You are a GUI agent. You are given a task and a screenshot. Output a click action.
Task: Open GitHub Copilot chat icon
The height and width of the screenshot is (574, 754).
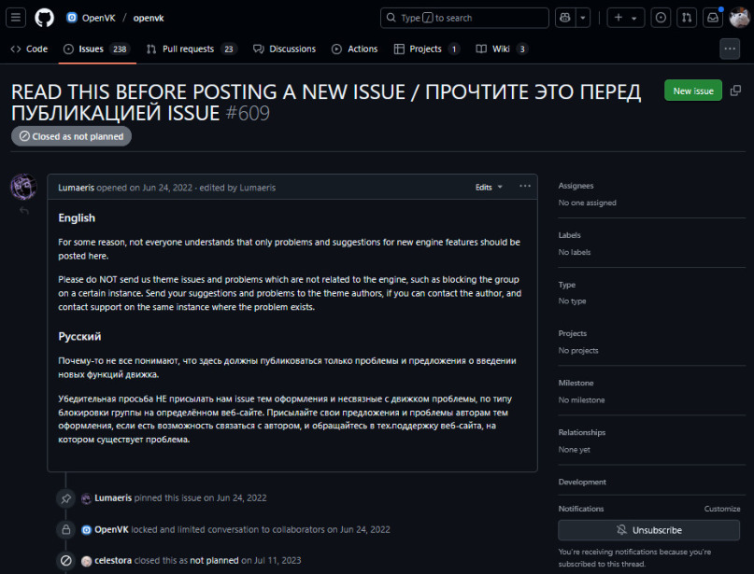[x=565, y=18]
